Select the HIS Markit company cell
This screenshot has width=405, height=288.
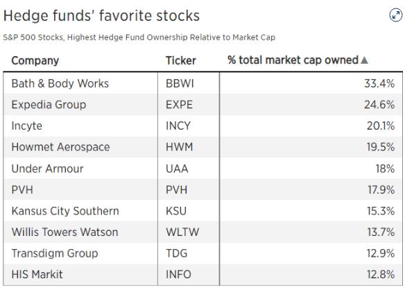(x=80, y=274)
